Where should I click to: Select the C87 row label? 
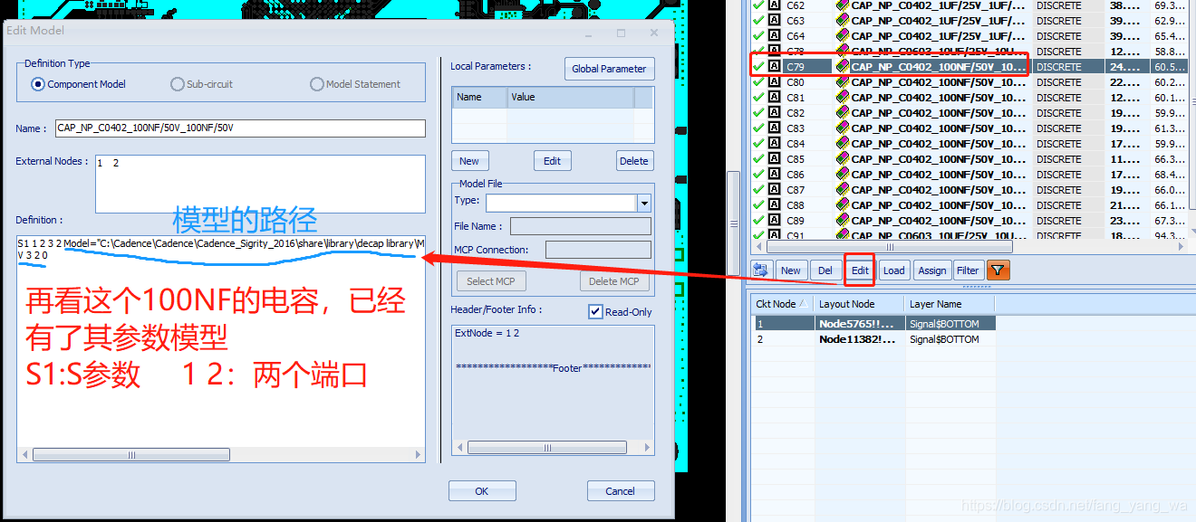[795, 190]
